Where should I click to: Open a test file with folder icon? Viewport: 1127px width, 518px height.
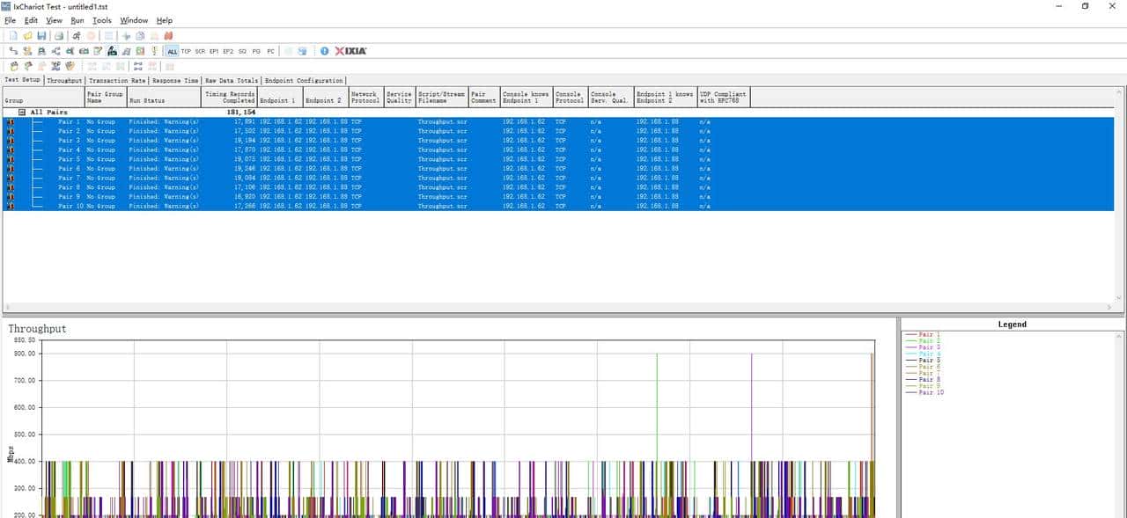pos(27,36)
